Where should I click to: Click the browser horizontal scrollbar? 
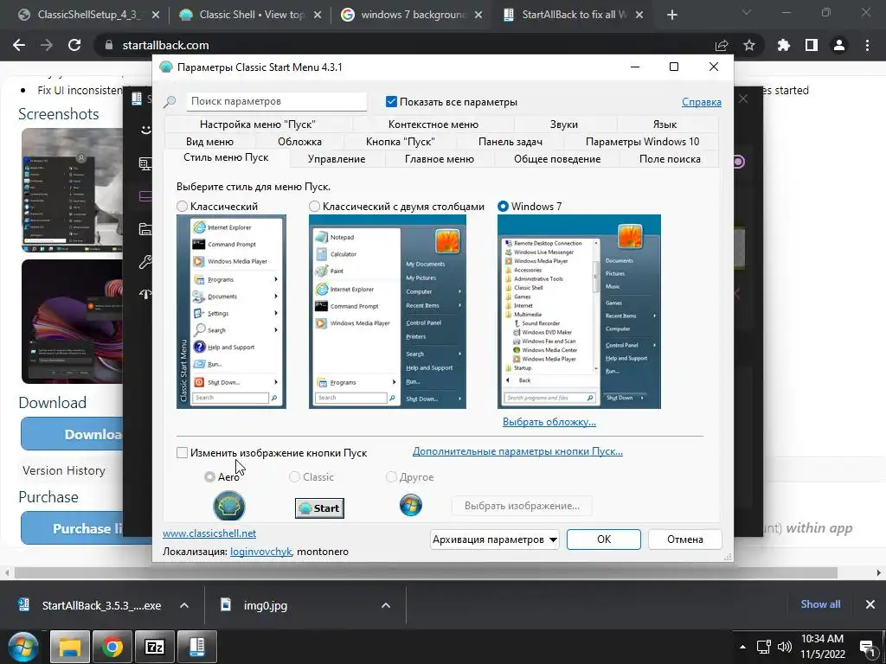[426, 573]
